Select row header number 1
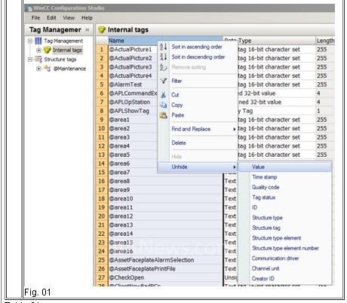Screen dimensions: 347x303 [102, 49]
